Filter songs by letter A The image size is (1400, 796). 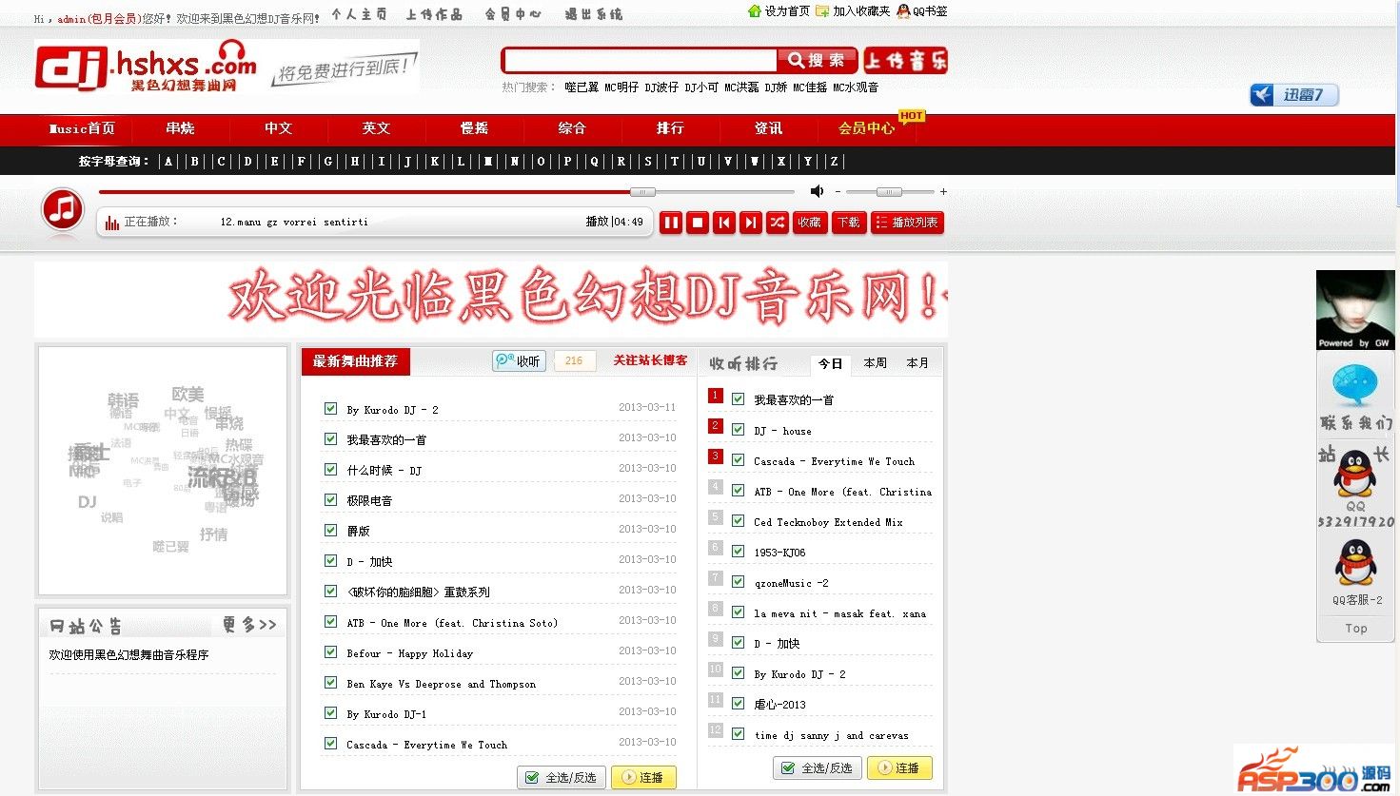168,162
